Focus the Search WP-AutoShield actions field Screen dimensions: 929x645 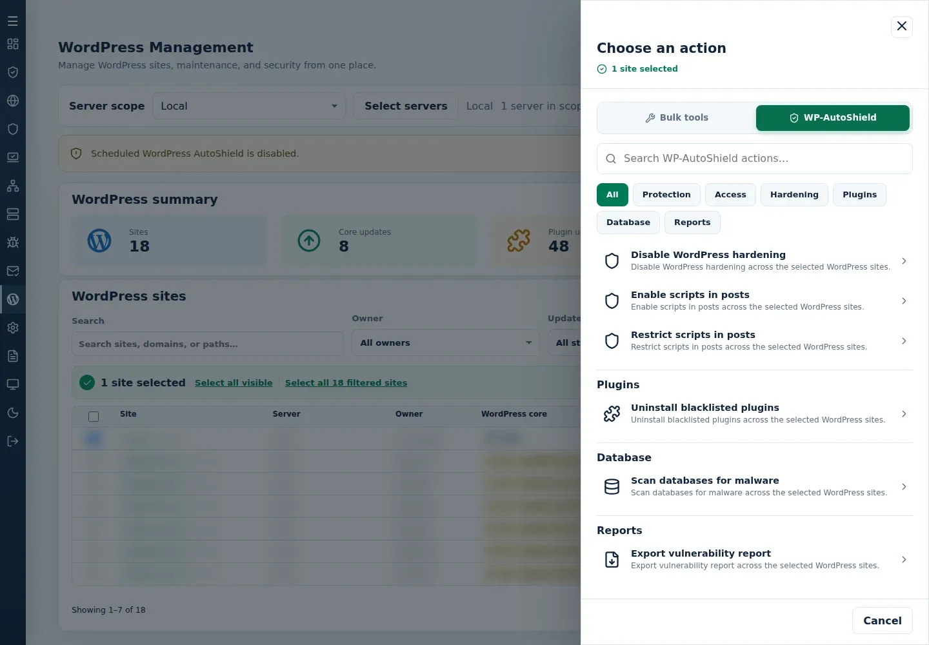(755, 159)
